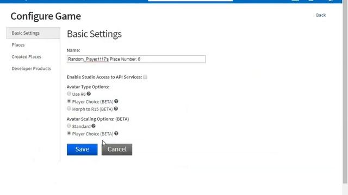This screenshot has height=195, width=348.
Task: Open help icon beside Avatar Scaling Player Choice
Action: [116, 134]
